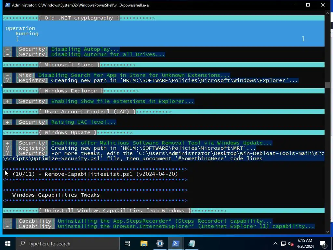The image size is (333, 250).
Task: Launch File Explorer from the taskbar
Action: click(144, 243)
